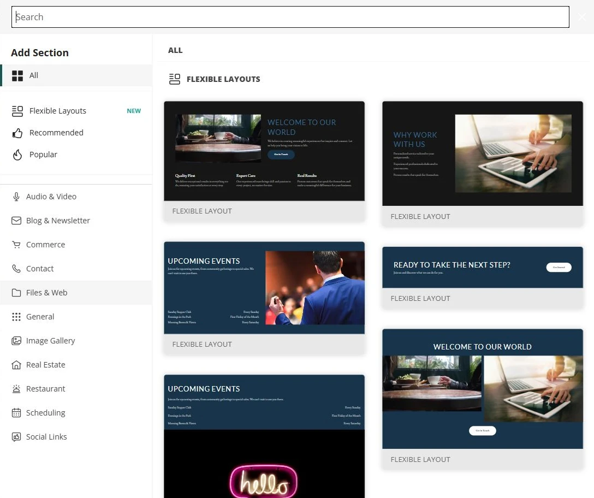Click the Flexible Layouts heading icon
The width and height of the screenshot is (594, 498).
tap(175, 79)
